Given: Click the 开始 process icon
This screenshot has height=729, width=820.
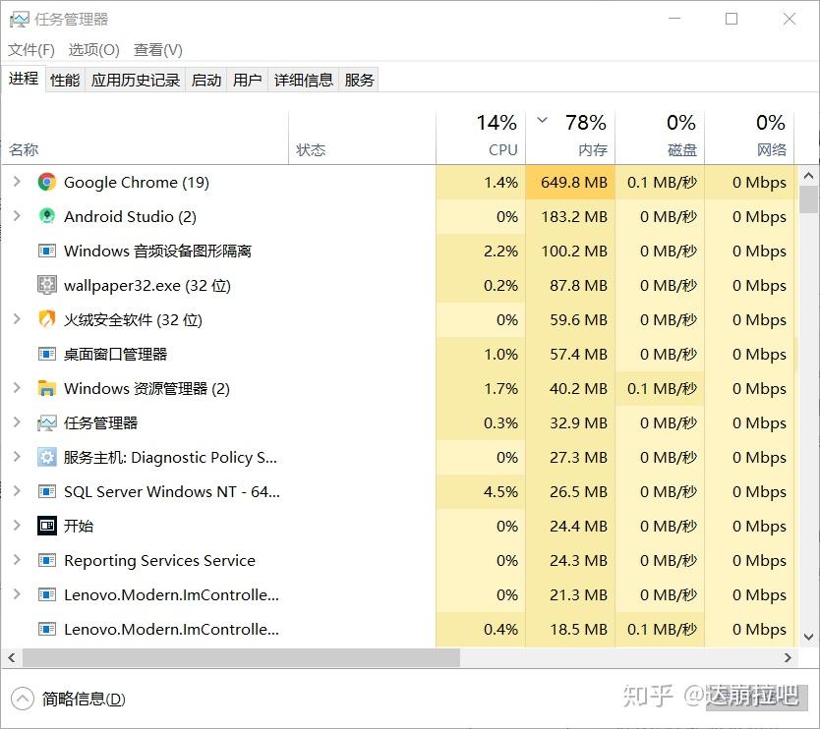Looking at the screenshot, I should (x=46, y=526).
